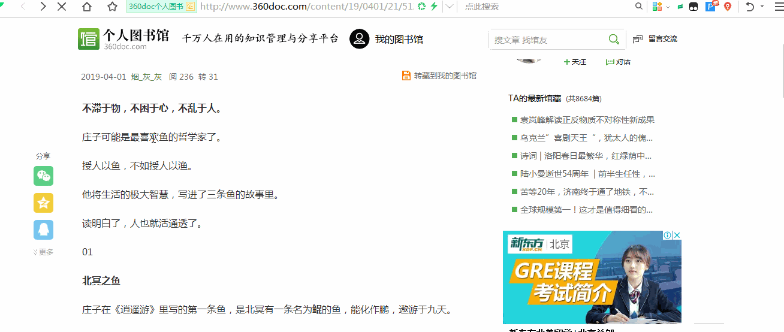This screenshot has height=332, width=784.
Task: Open article 陆小曼逝世54周年
Action: tap(587, 174)
